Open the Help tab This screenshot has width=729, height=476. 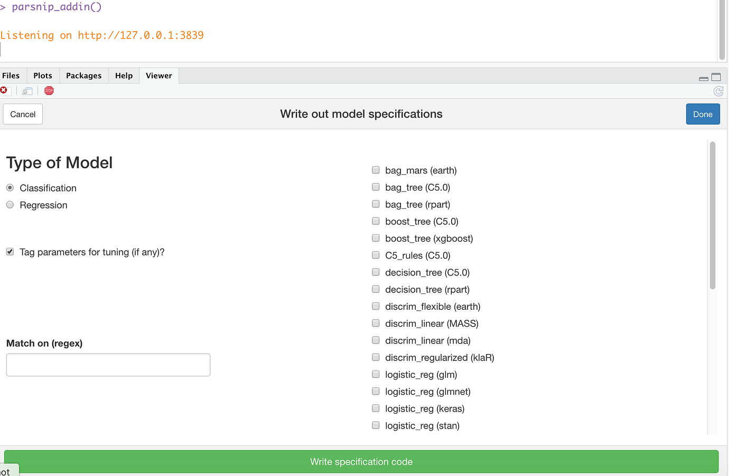point(124,75)
